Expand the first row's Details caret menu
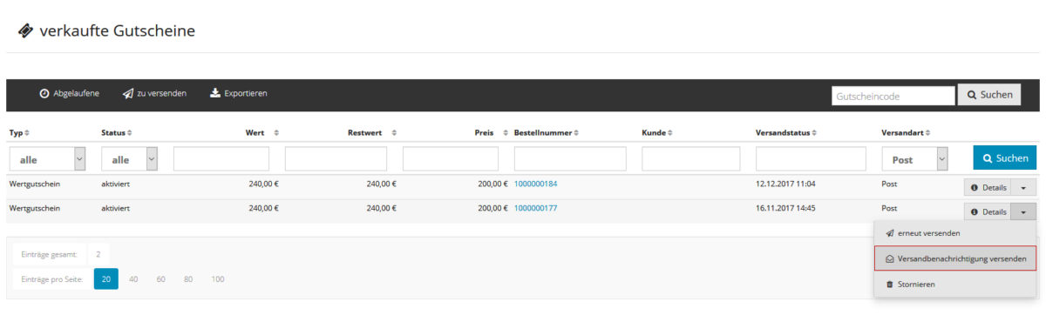The width and height of the screenshot is (1046, 315). (x=1023, y=187)
